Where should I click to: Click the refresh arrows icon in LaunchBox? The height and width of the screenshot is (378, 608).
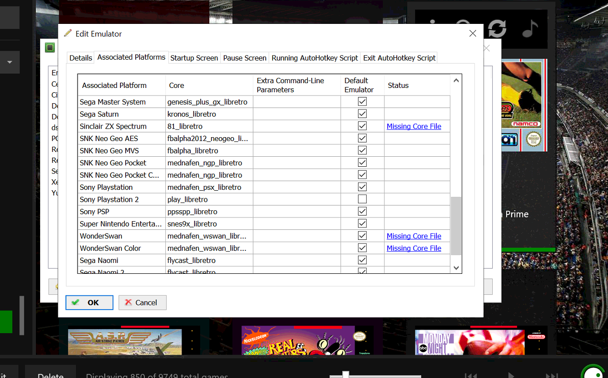497,28
